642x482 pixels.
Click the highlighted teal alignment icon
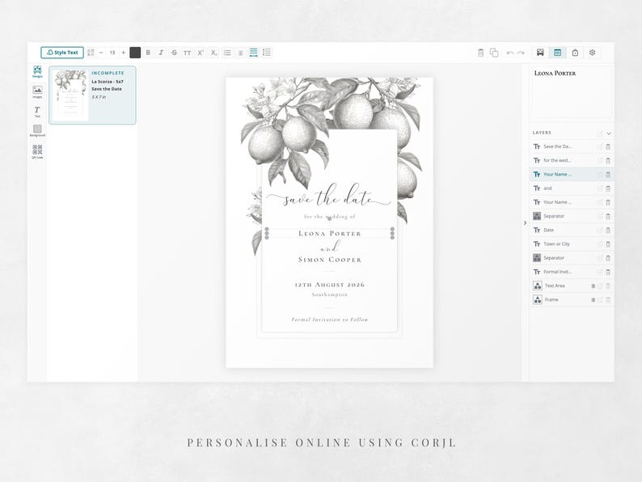click(253, 53)
